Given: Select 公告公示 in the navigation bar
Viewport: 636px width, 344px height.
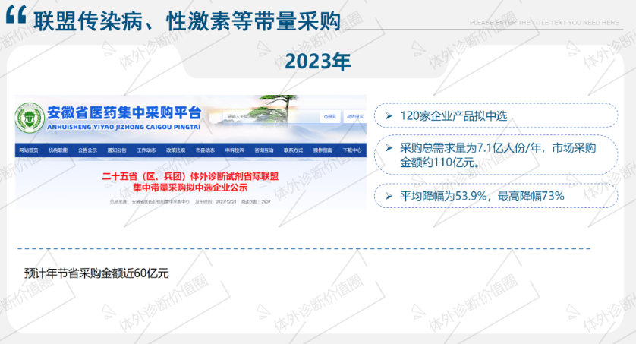Looking at the screenshot, I should (87, 150).
